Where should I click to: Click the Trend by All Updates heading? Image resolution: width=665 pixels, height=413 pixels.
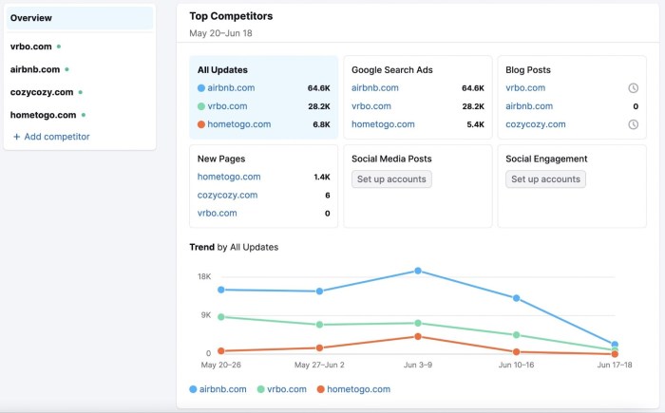tap(234, 247)
